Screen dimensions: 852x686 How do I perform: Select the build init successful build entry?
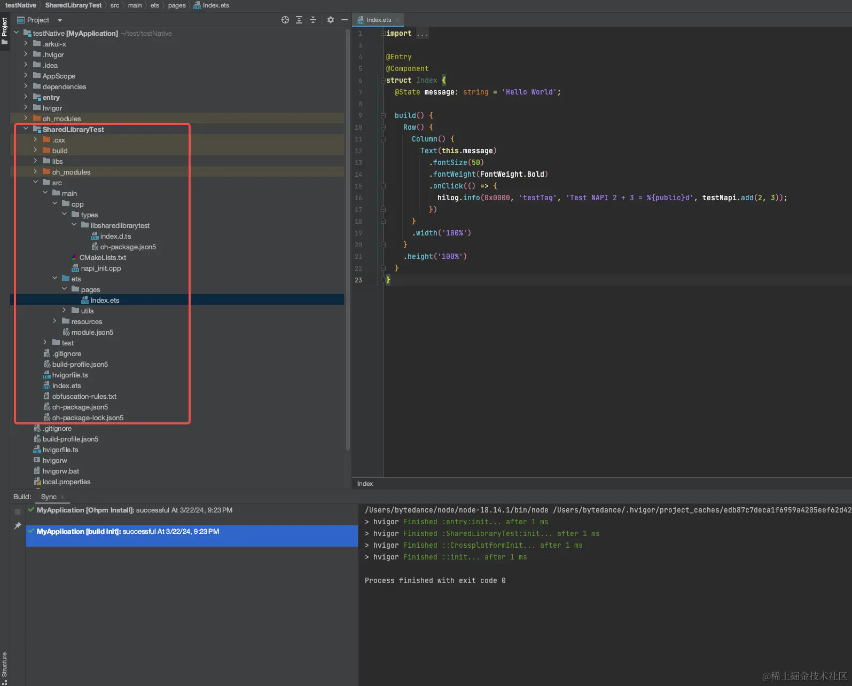coord(191,535)
